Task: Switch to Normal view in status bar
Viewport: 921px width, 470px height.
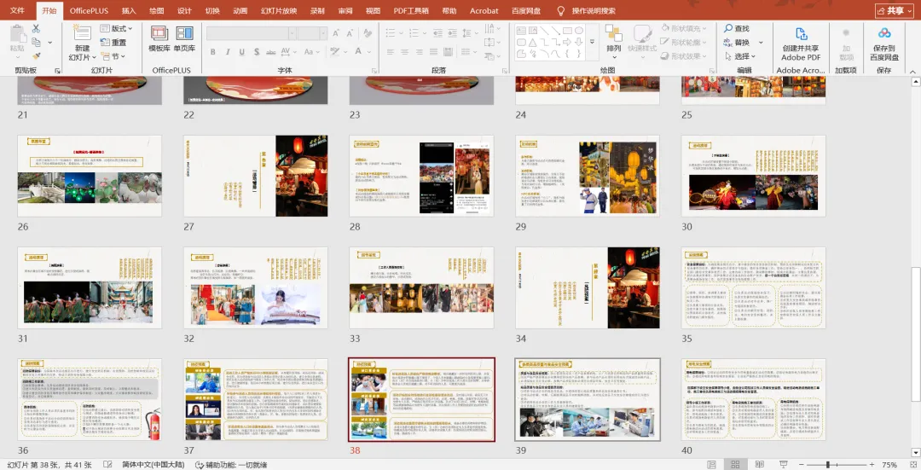Action: point(711,465)
